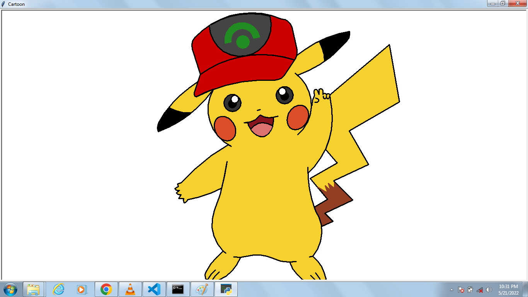Open the Cartoon window system menu via feather icon

click(4, 4)
